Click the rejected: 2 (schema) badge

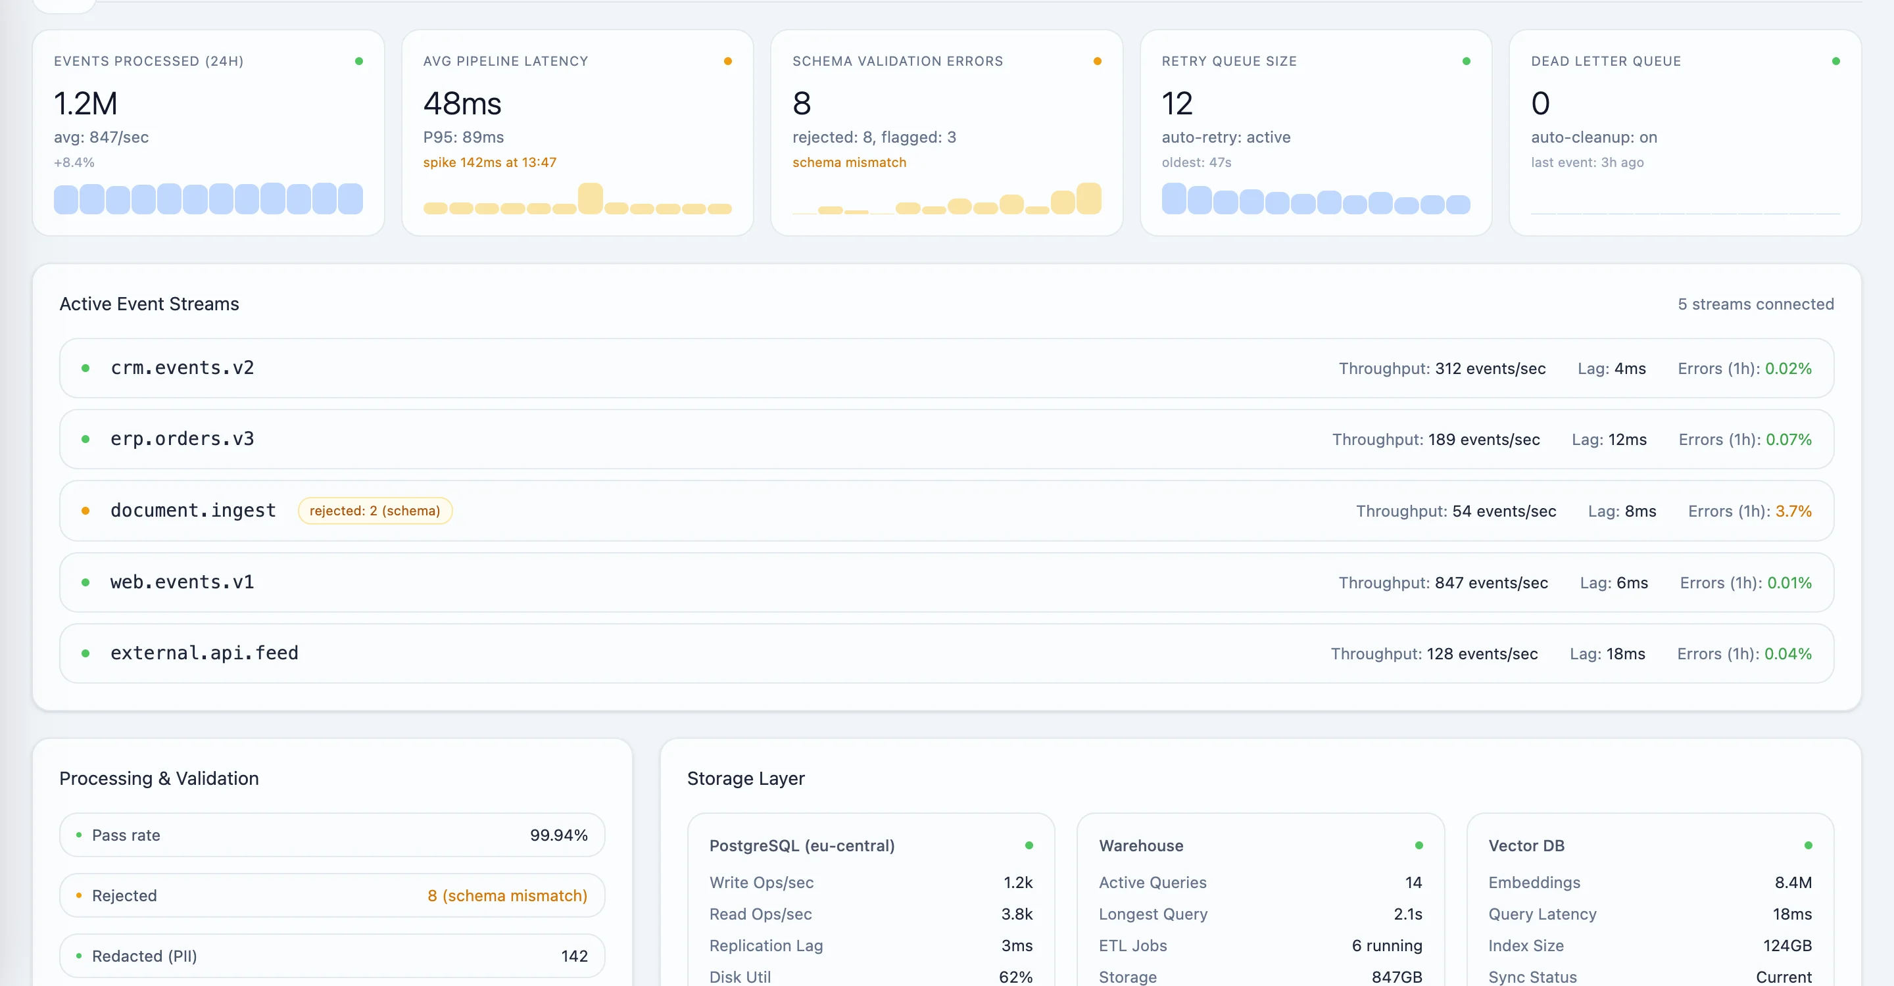coord(375,511)
